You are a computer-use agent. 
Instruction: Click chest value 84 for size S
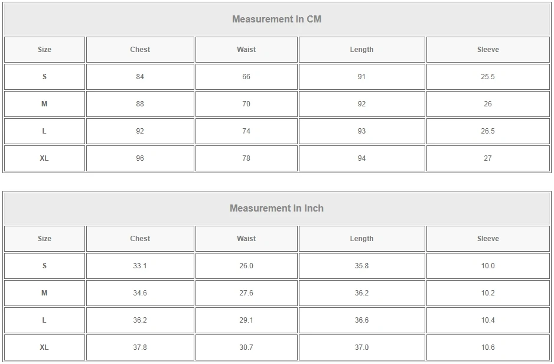pos(140,77)
